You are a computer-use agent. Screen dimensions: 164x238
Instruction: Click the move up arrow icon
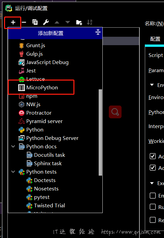point(57,23)
